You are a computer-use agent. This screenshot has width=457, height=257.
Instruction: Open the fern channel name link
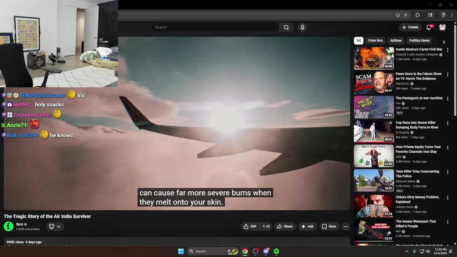(x=20, y=224)
